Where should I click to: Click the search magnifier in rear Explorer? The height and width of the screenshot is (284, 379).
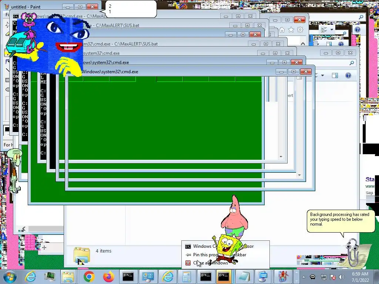(361, 17)
